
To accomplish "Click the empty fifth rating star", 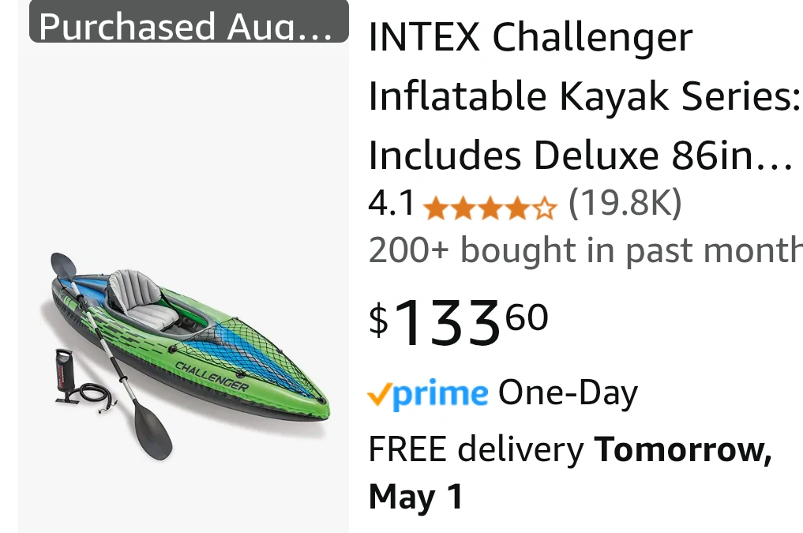I will (x=545, y=209).
